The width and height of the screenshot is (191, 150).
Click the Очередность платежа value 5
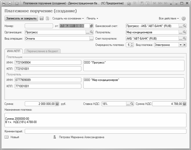[x=128, y=45]
